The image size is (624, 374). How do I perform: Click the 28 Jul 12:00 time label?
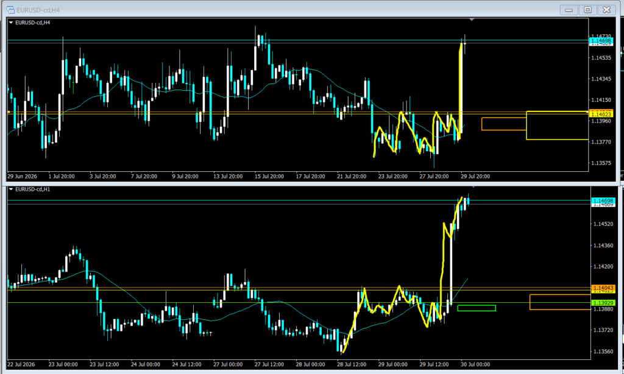(352, 364)
